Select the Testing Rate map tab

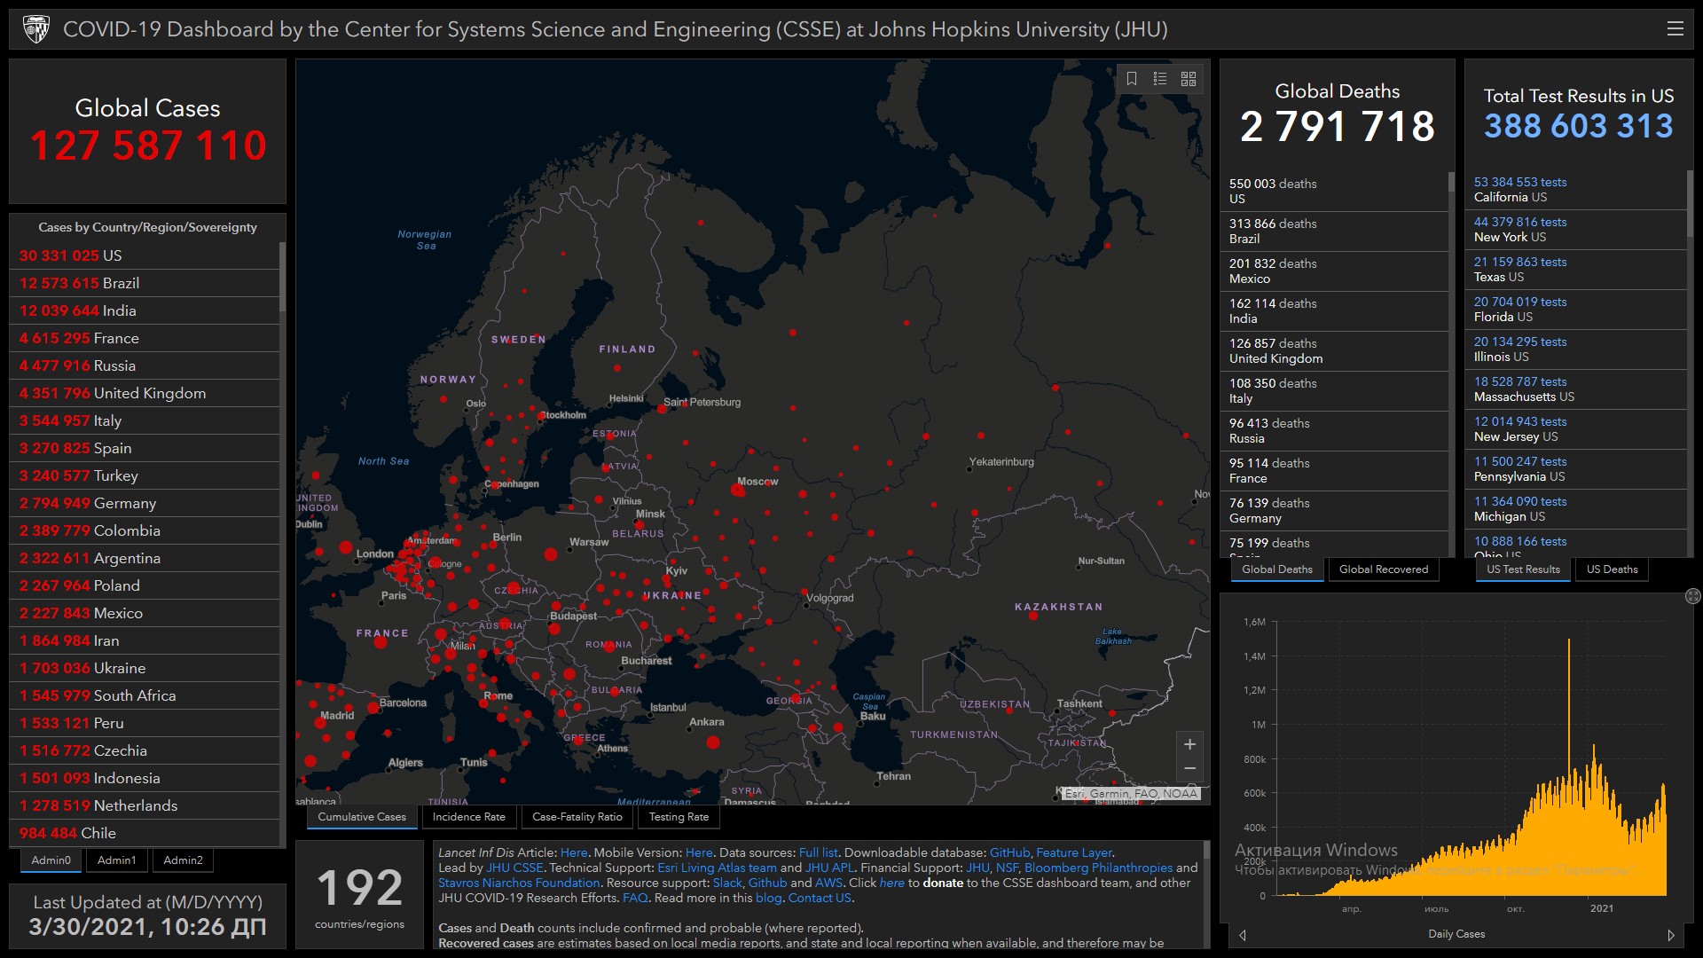tap(679, 817)
